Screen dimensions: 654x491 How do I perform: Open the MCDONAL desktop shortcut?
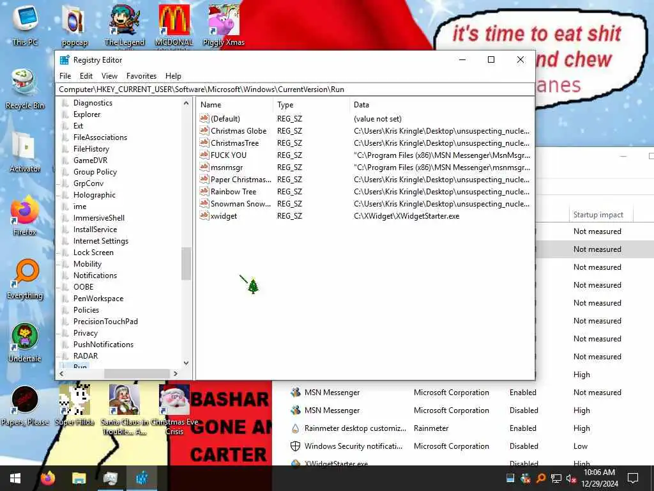click(174, 26)
